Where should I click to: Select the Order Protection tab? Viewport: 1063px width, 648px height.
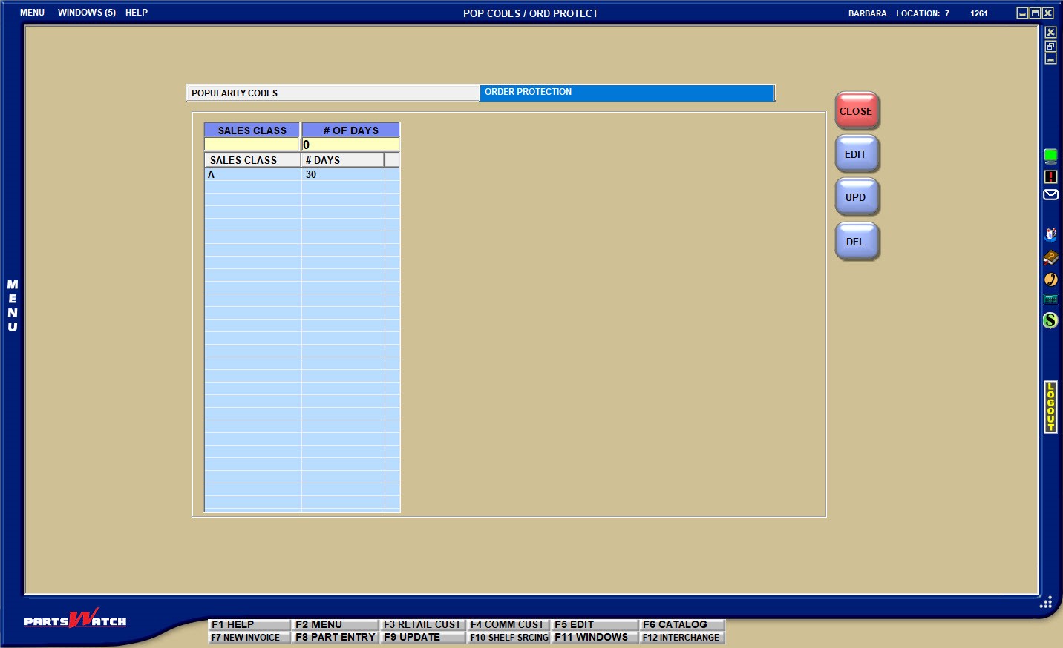(x=627, y=93)
